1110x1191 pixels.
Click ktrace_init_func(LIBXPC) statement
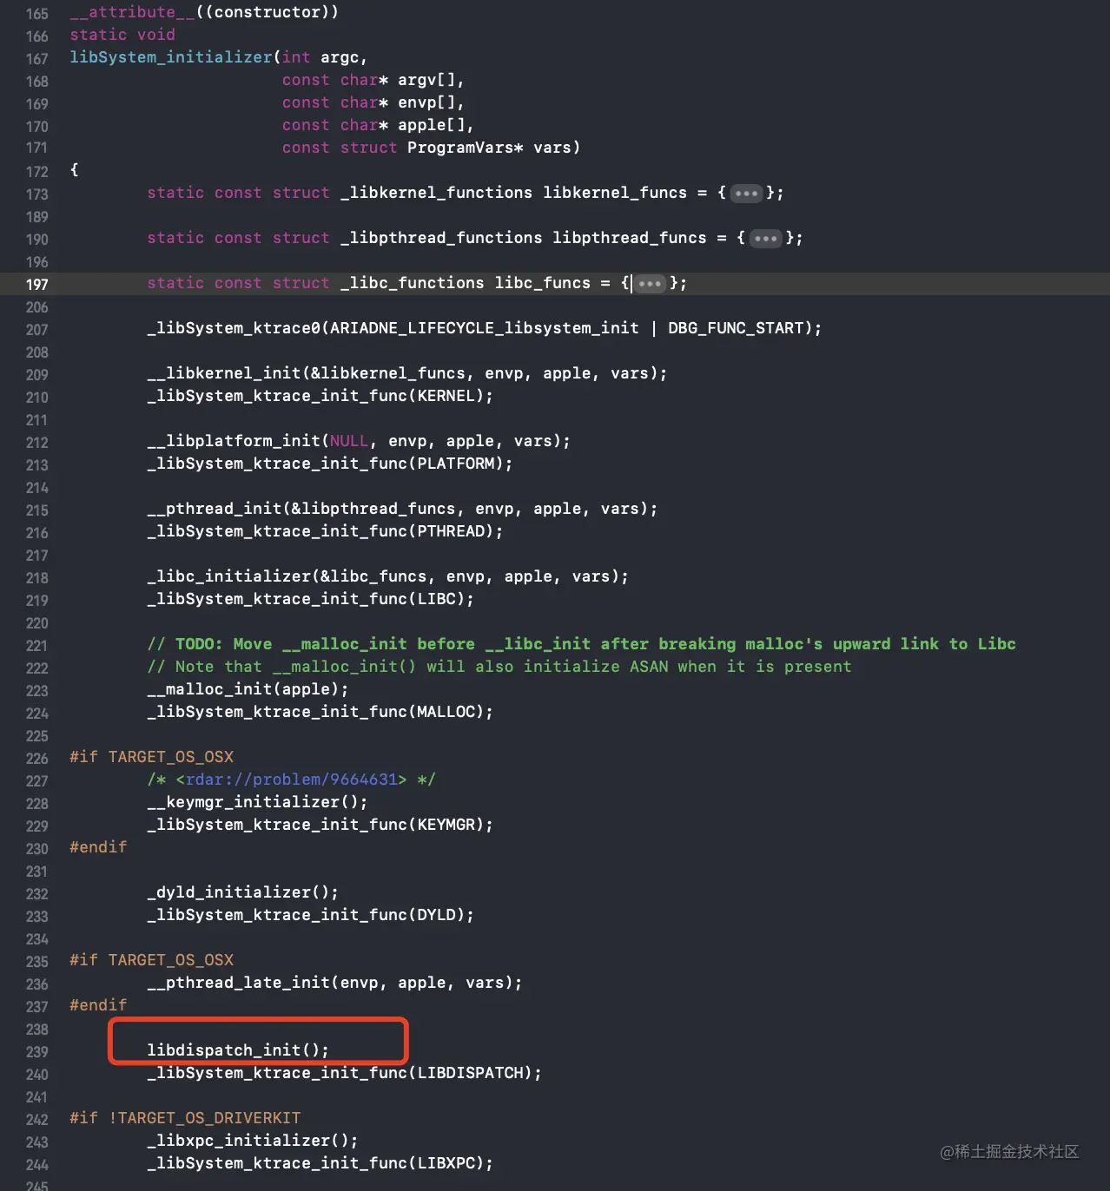coord(320,1163)
